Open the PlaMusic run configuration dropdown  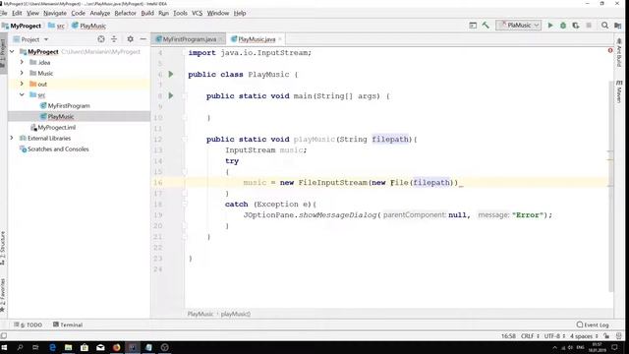pos(519,26)
